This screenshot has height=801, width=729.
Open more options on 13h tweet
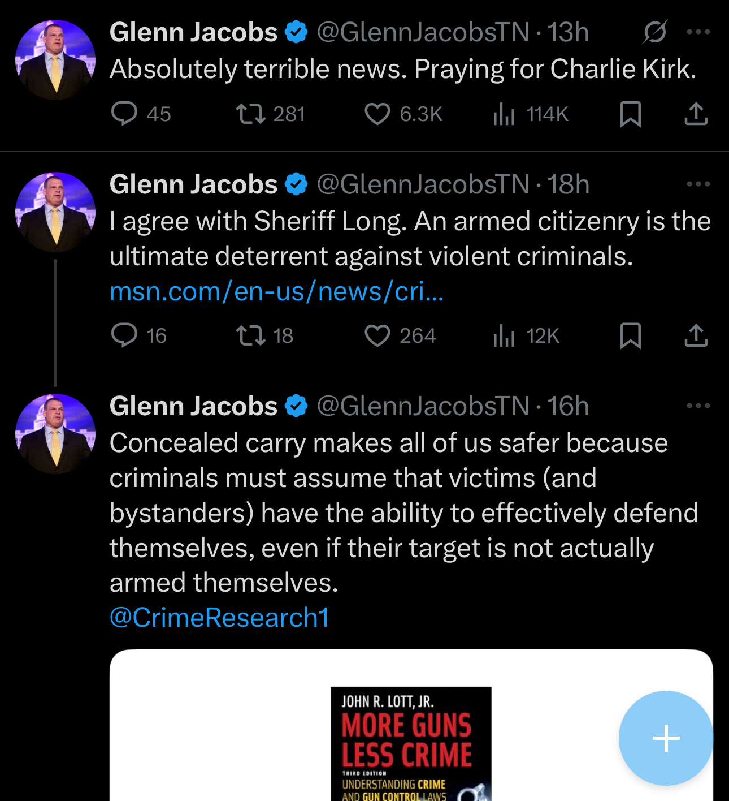(698, 32)
